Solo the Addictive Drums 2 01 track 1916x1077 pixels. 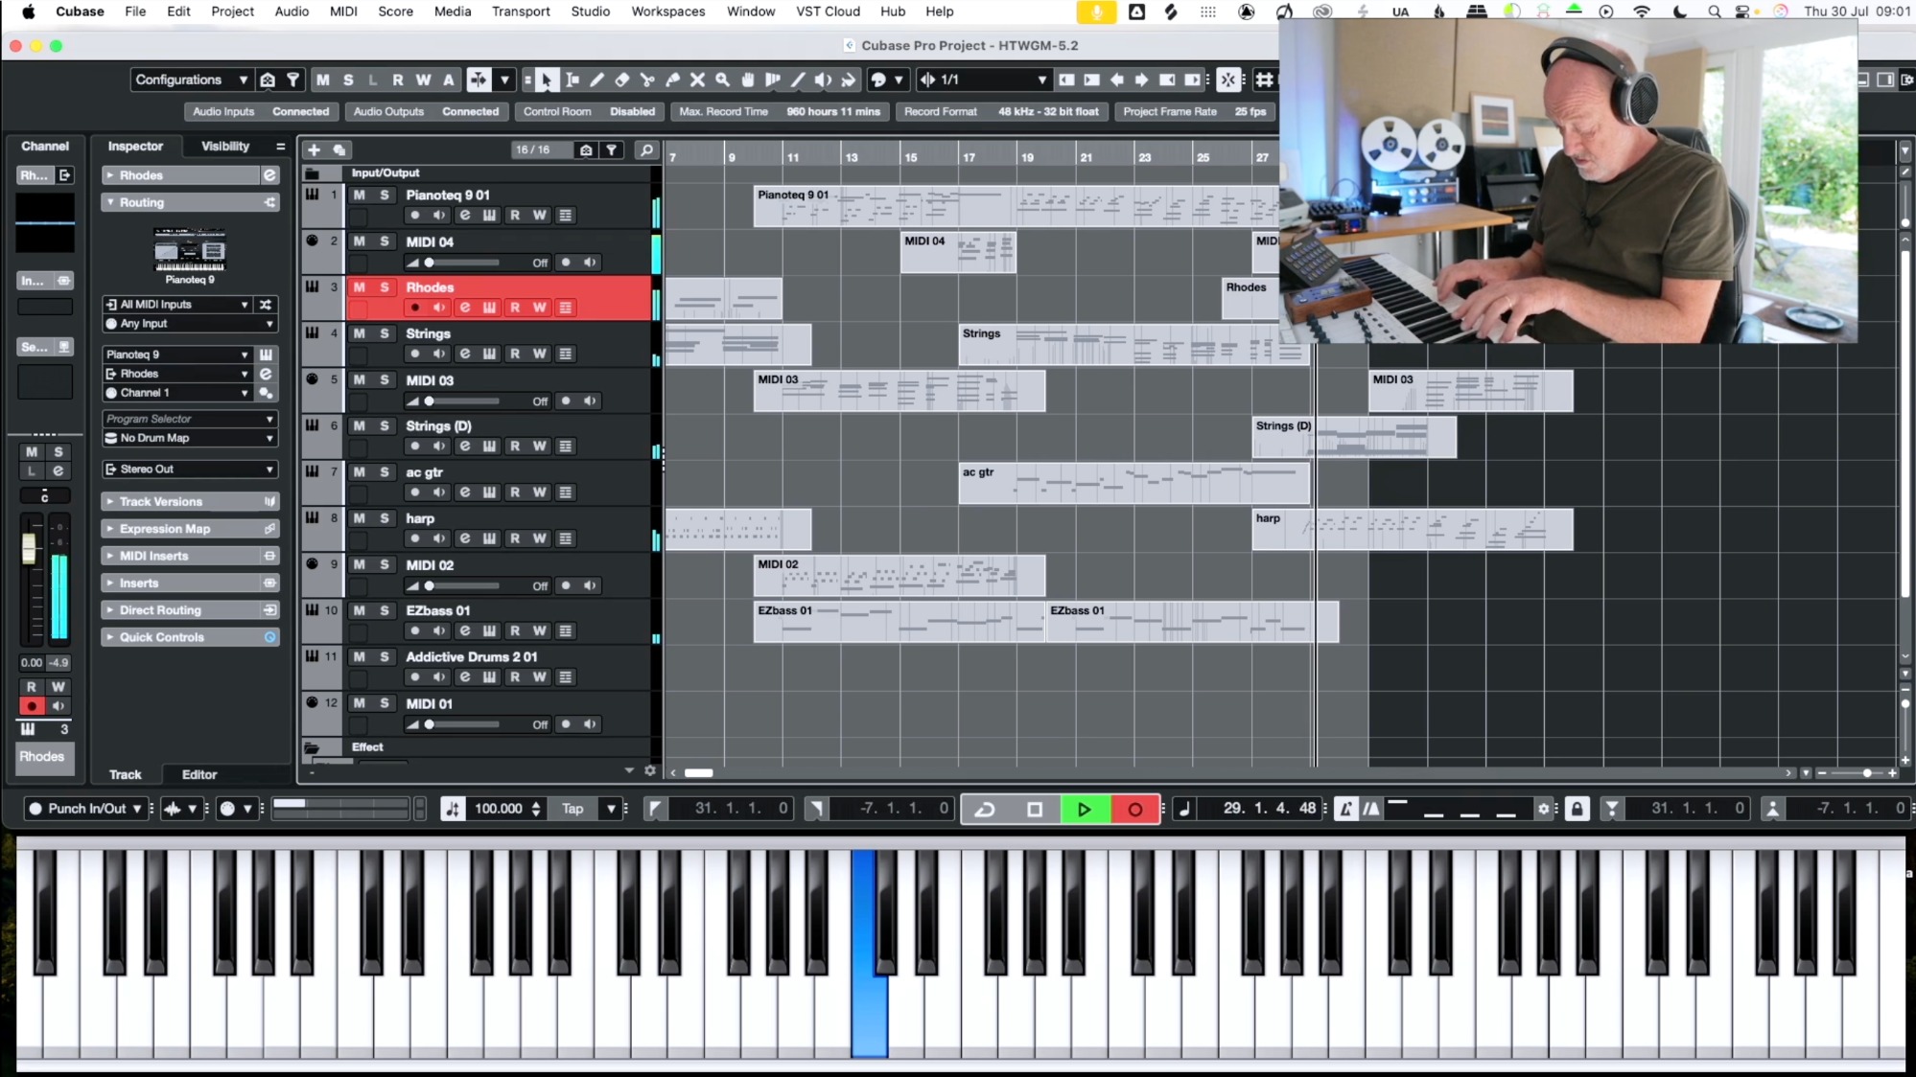tap(385, 657)
